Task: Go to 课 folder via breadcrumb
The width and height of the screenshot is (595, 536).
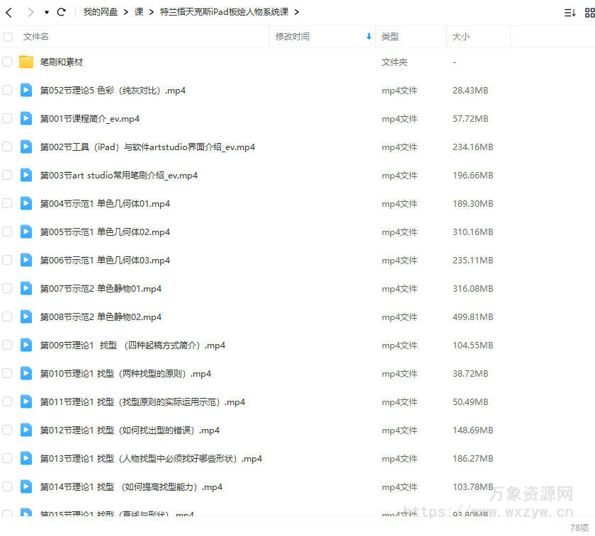Action: [x=139, y=11]
